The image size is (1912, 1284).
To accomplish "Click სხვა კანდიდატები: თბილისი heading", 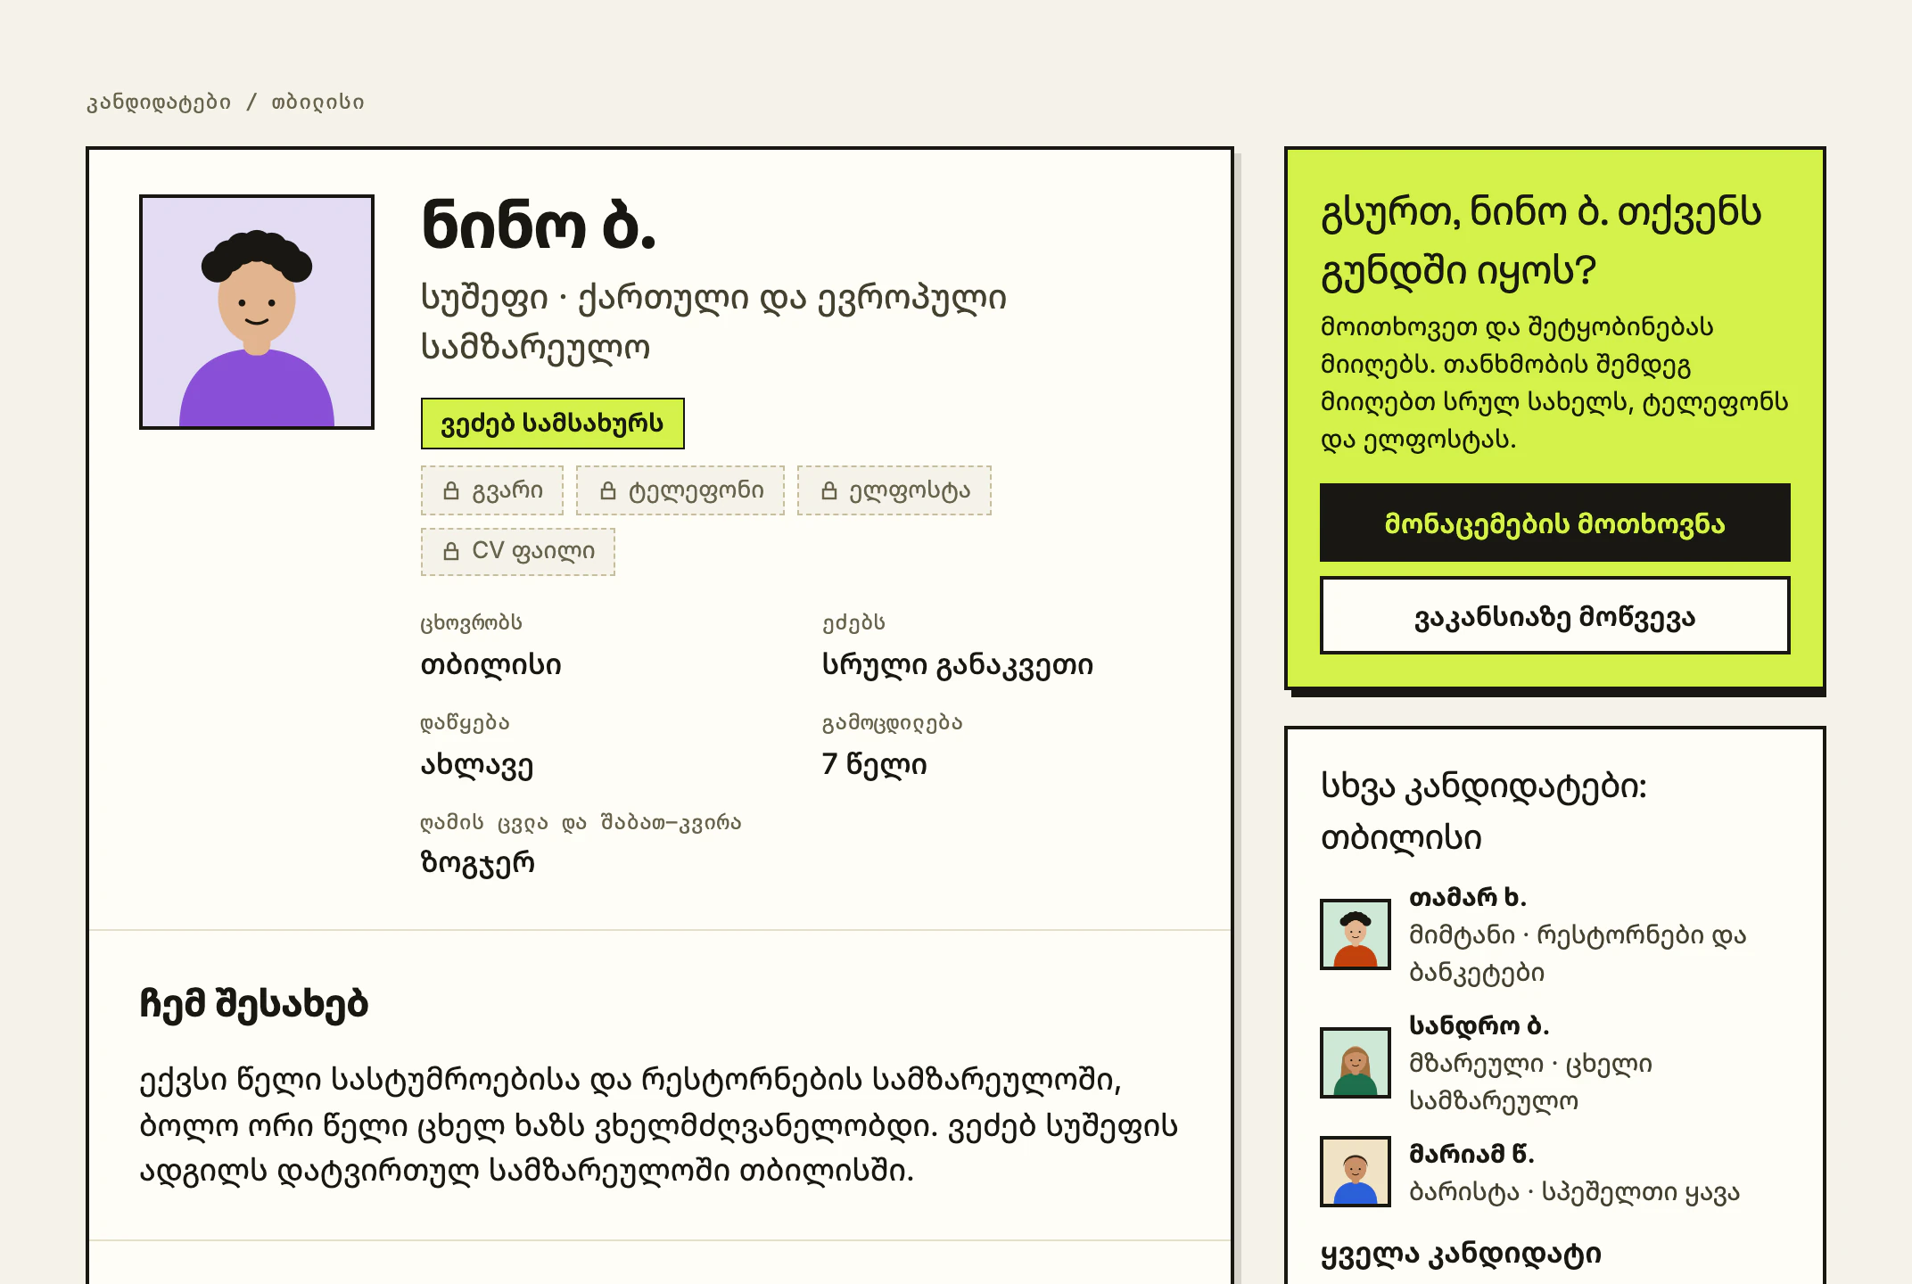I will pos(1484,811).
